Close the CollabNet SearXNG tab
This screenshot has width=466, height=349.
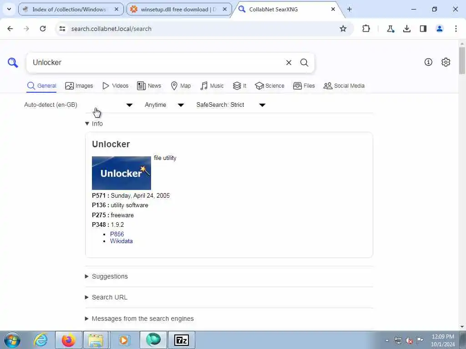[333, 9]
